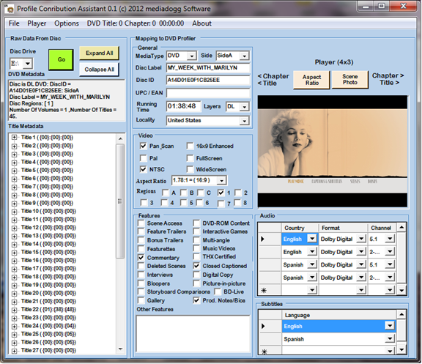Expand Title 10 tree node

(14, 212)
